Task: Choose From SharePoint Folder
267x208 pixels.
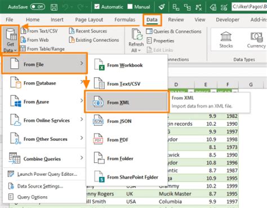Action: [127, 177]
